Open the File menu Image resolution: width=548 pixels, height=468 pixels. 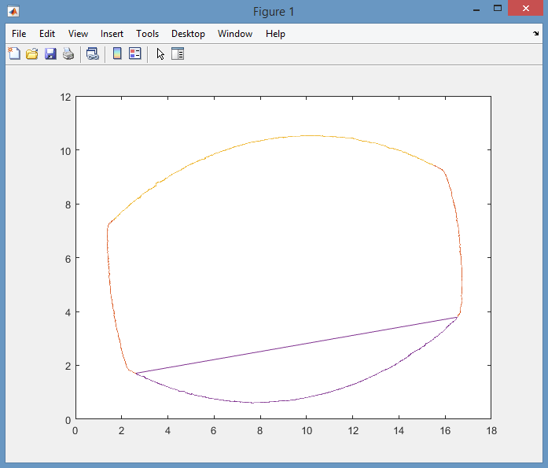19,34
